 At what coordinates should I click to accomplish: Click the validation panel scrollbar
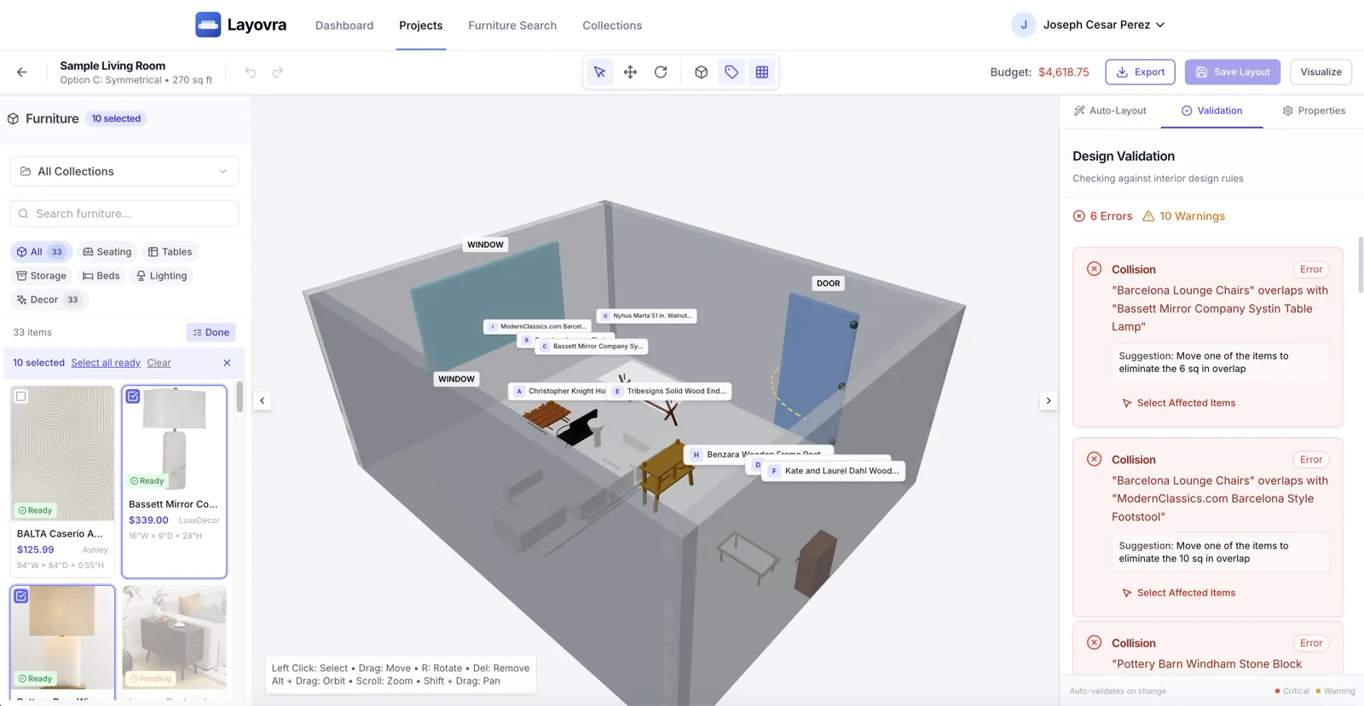pyautogui.click(x=1361, y=264)
